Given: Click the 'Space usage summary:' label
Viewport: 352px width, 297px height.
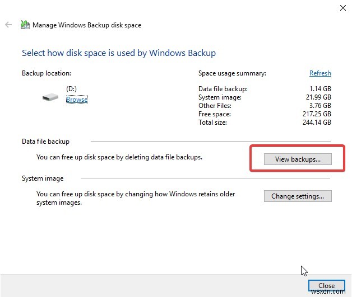Looking at the screenshot, I should coord(232,73).
